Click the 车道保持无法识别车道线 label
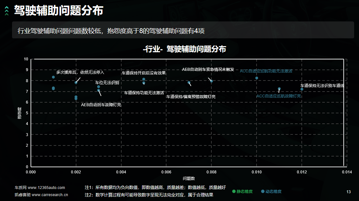This screenshot has width=359, height=201. pyautogui.click(x=322, y=86)
